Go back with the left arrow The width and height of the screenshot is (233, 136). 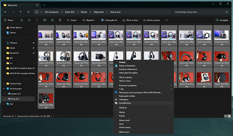pos(6,12)
